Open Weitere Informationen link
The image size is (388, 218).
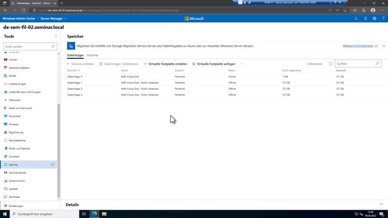pyautogui.click(x=358, y=46)
